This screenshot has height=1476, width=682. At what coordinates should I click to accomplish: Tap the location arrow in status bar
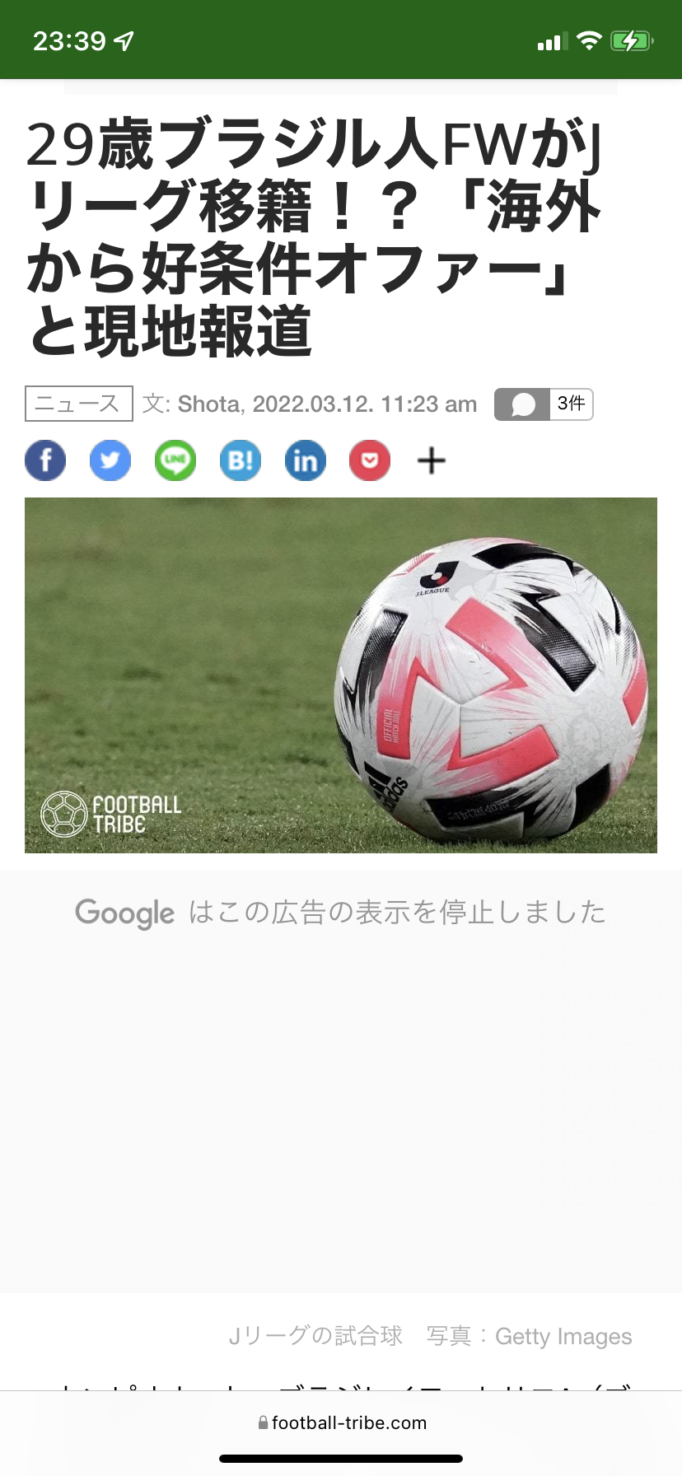pos(124,40)
